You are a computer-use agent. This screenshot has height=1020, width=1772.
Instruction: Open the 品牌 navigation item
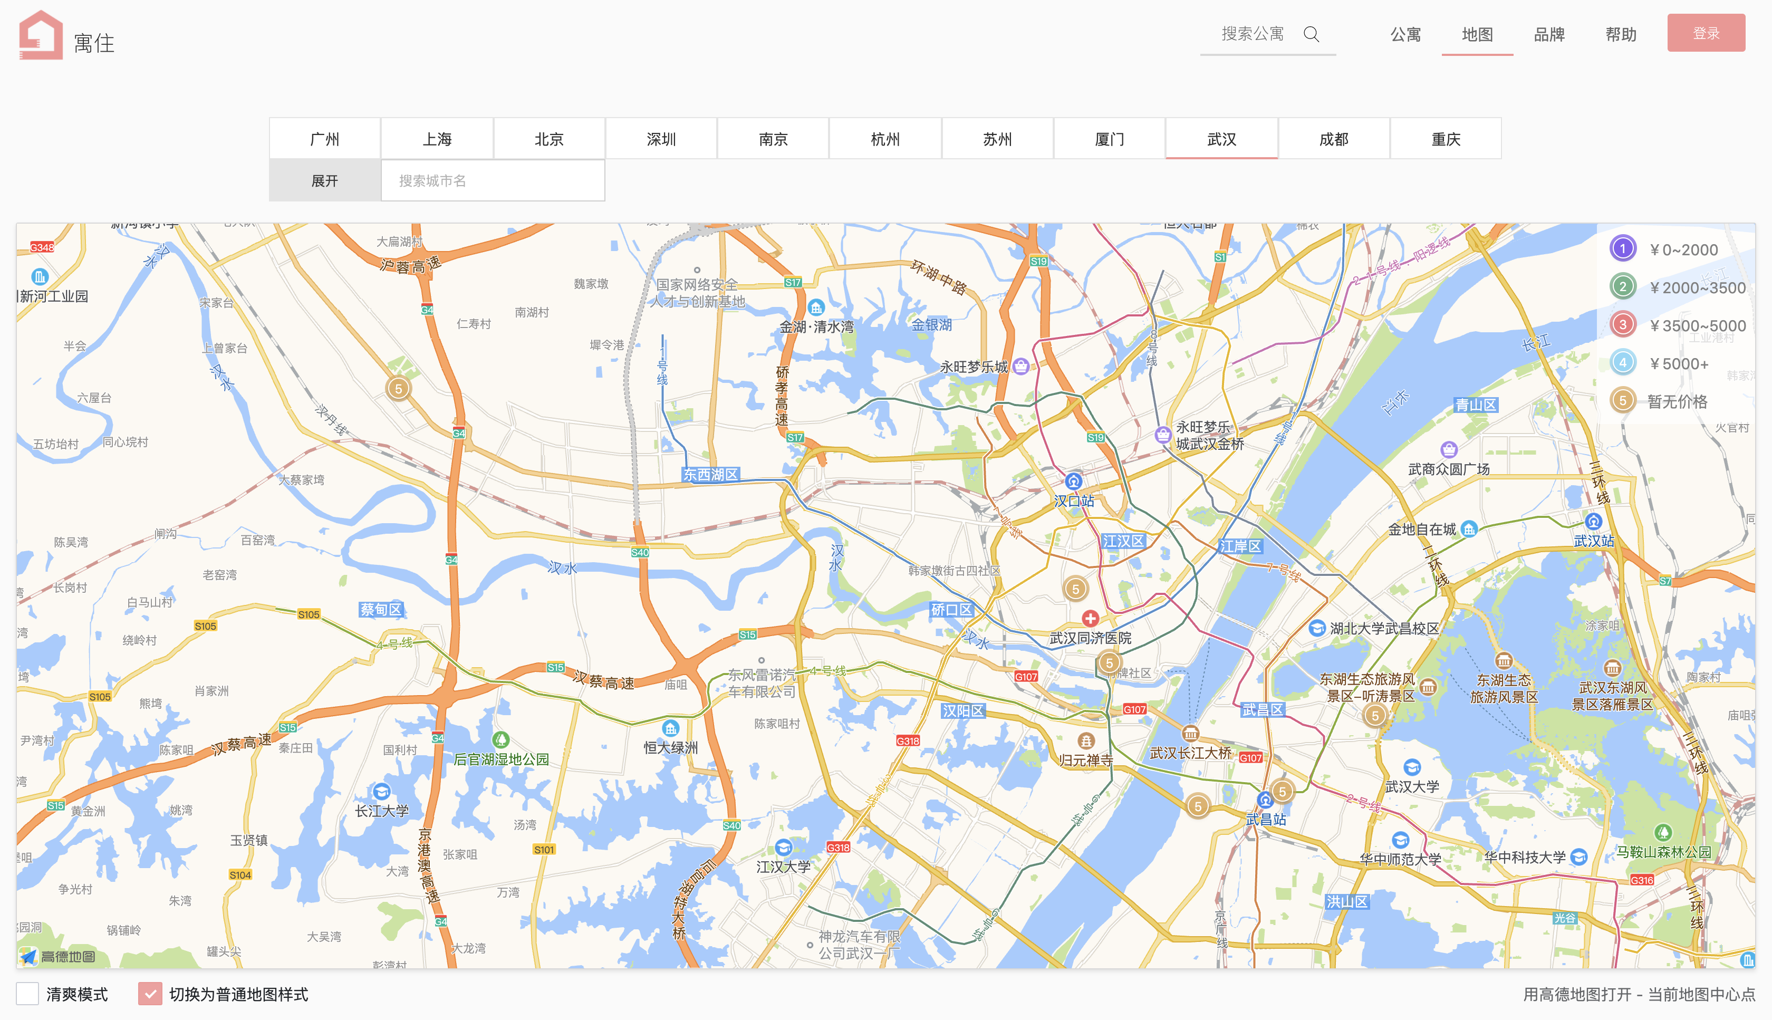1548,34
